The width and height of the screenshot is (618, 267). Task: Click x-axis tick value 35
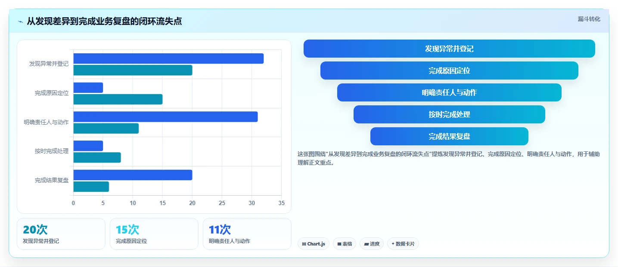pos(282,203)
